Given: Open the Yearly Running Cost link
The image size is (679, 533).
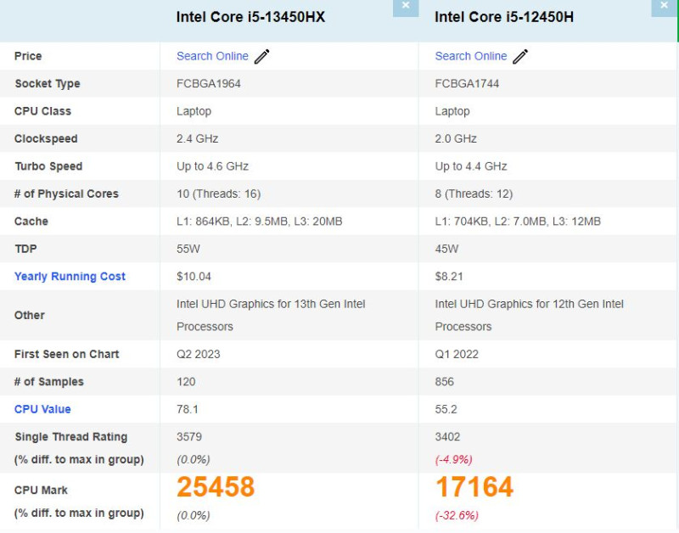Looking at the screenshot, I should (70, 276).
